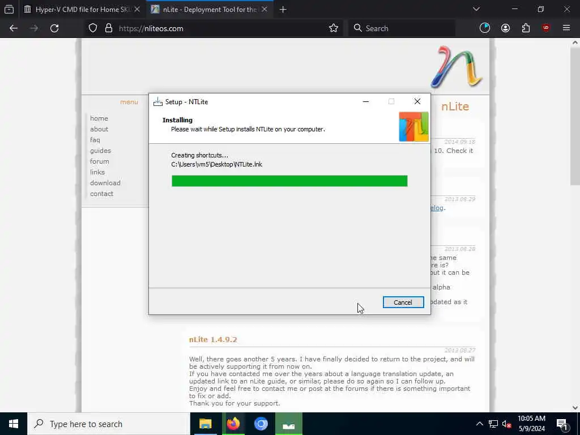Click the page vertical scrollbar thumb
Viewport: 580px width, 435px height.
(x=575, y=116)
